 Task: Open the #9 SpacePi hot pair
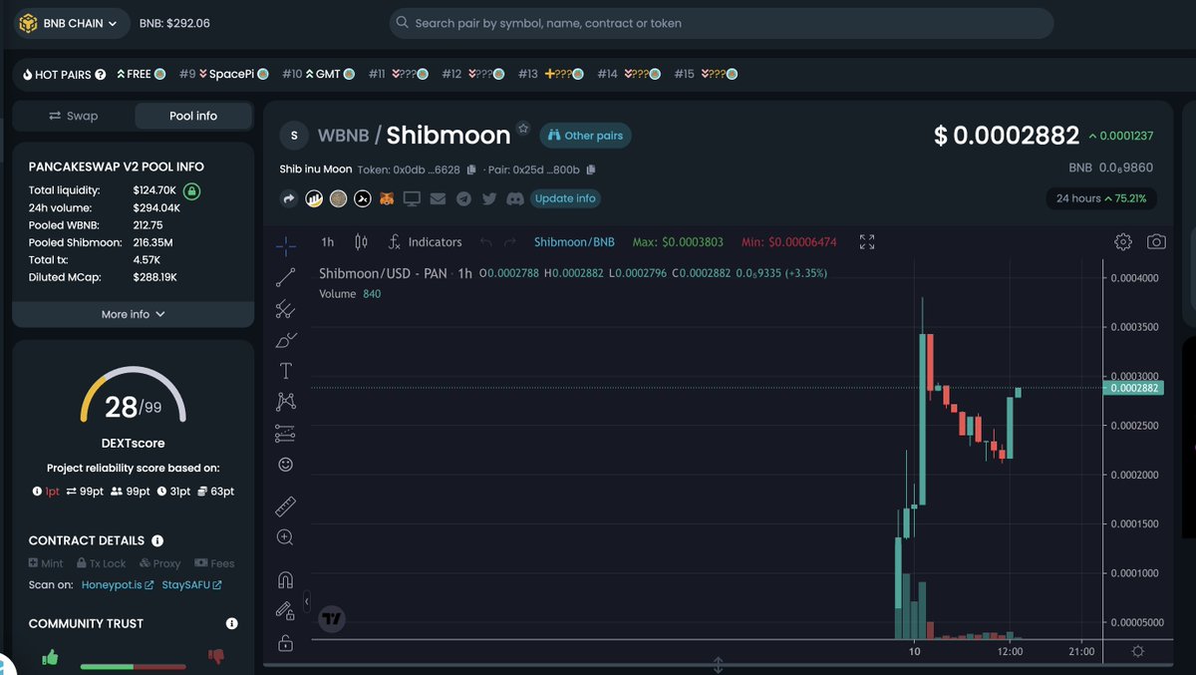224,74
